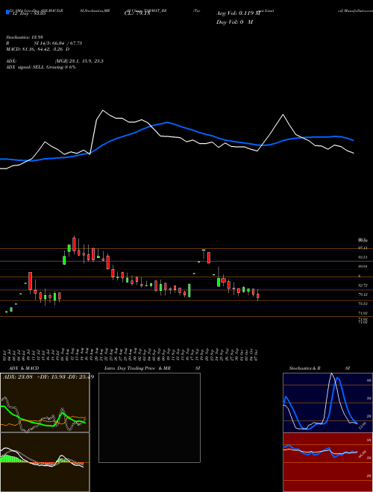373x492 pixels.
Task: Click the 75.52 price axis label
Action: (363, 303)
